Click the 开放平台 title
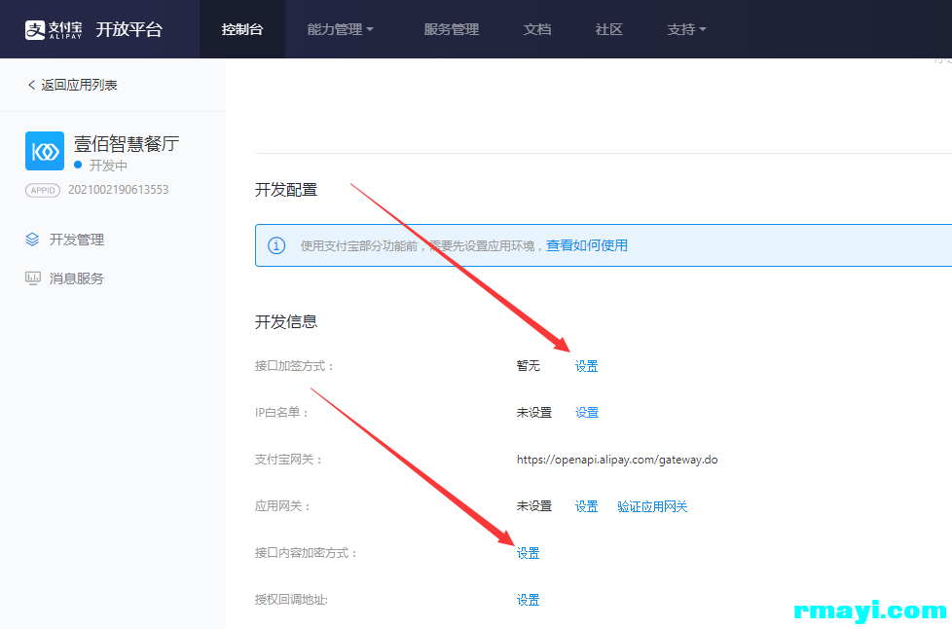952x629 pixels. (x=128, y=29)
